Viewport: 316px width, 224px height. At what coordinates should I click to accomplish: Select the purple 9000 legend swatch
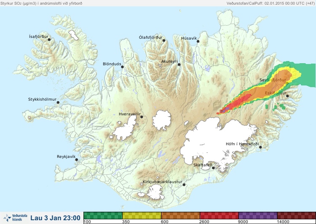258,216
